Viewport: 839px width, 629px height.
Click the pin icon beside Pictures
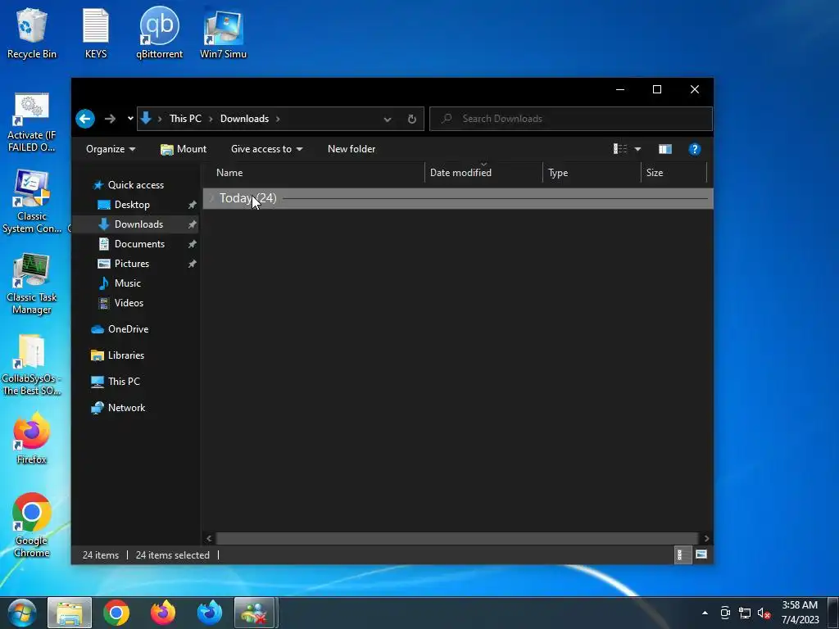[192, 264]
